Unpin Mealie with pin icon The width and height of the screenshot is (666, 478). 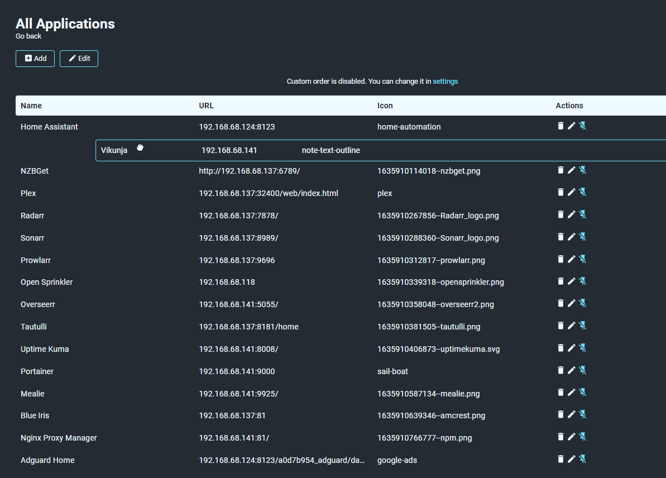pyautogui.click(x=583, y=393)
